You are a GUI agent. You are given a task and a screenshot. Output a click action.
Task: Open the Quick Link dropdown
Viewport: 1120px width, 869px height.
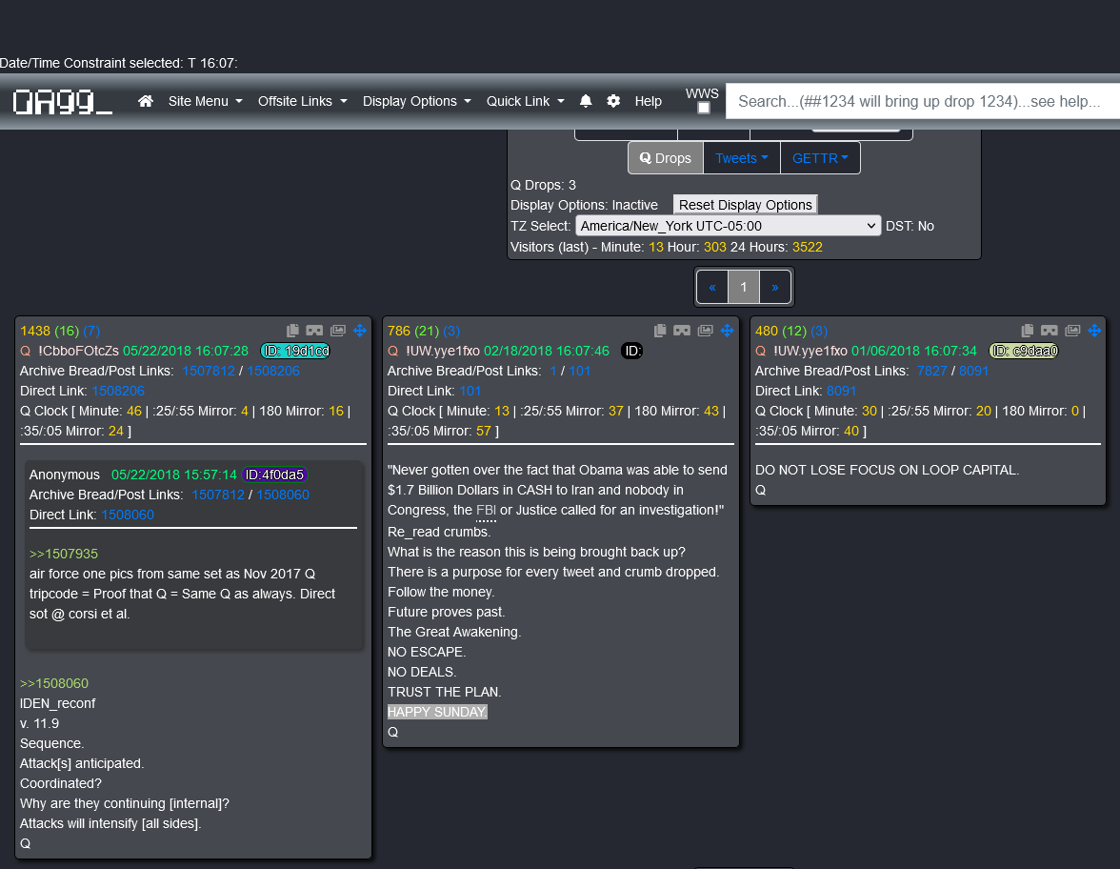point(526,101)
